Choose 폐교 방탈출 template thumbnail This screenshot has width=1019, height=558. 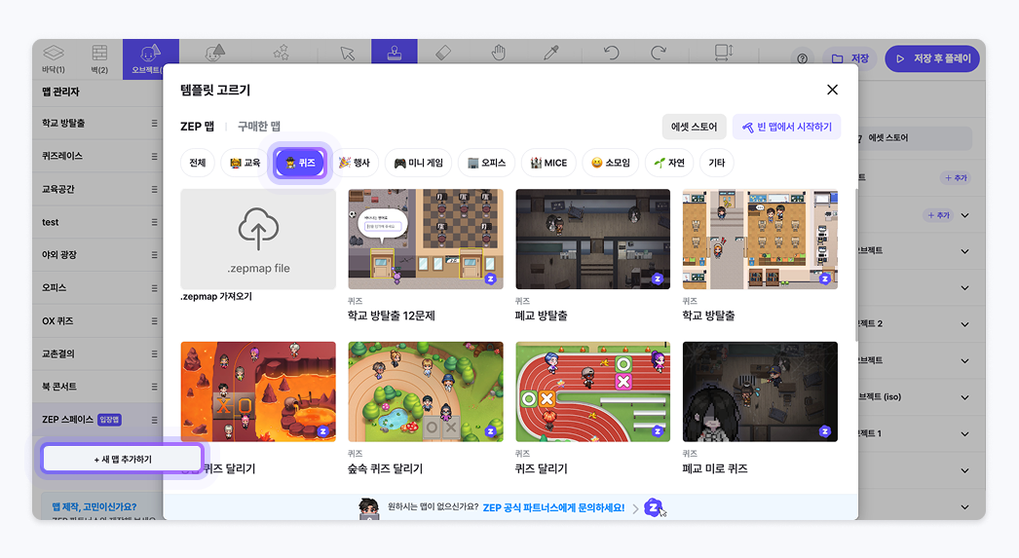(x=592, y=239)
